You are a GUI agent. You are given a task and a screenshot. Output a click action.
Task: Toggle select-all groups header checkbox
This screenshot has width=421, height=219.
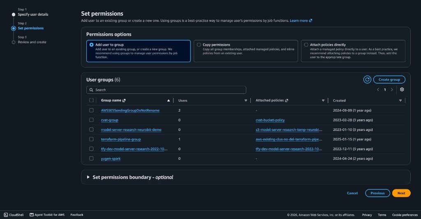point(91,100)
